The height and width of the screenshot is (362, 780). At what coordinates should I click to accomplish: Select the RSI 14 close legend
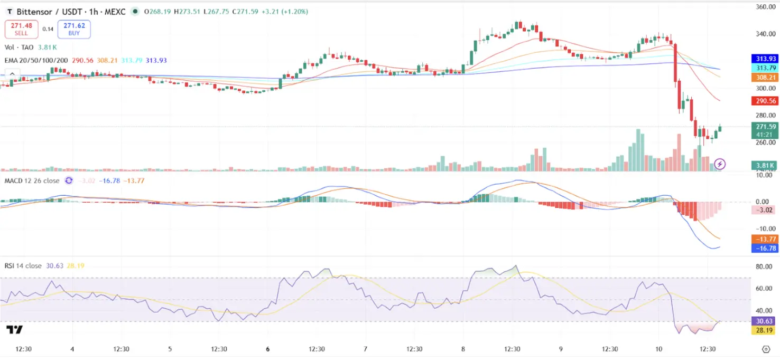23,266
